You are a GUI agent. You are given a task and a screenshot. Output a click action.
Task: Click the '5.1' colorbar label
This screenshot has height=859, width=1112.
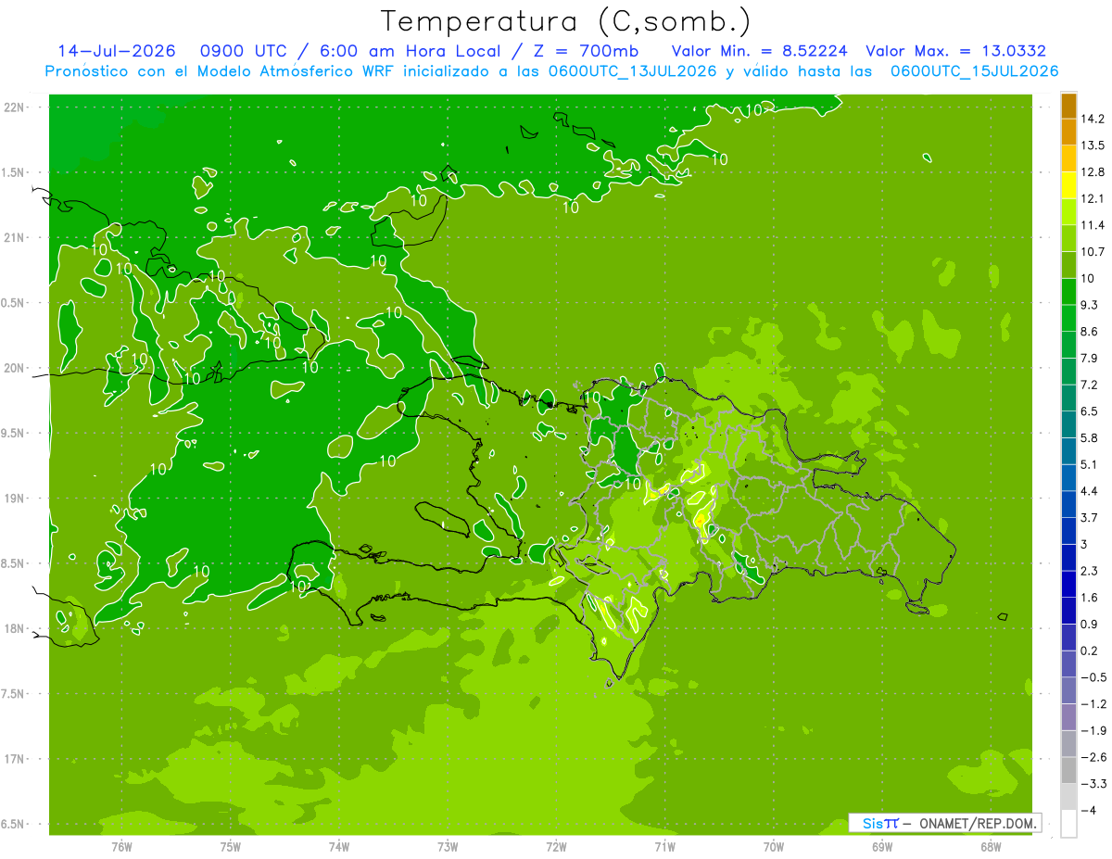click(x=1090, y=464)
